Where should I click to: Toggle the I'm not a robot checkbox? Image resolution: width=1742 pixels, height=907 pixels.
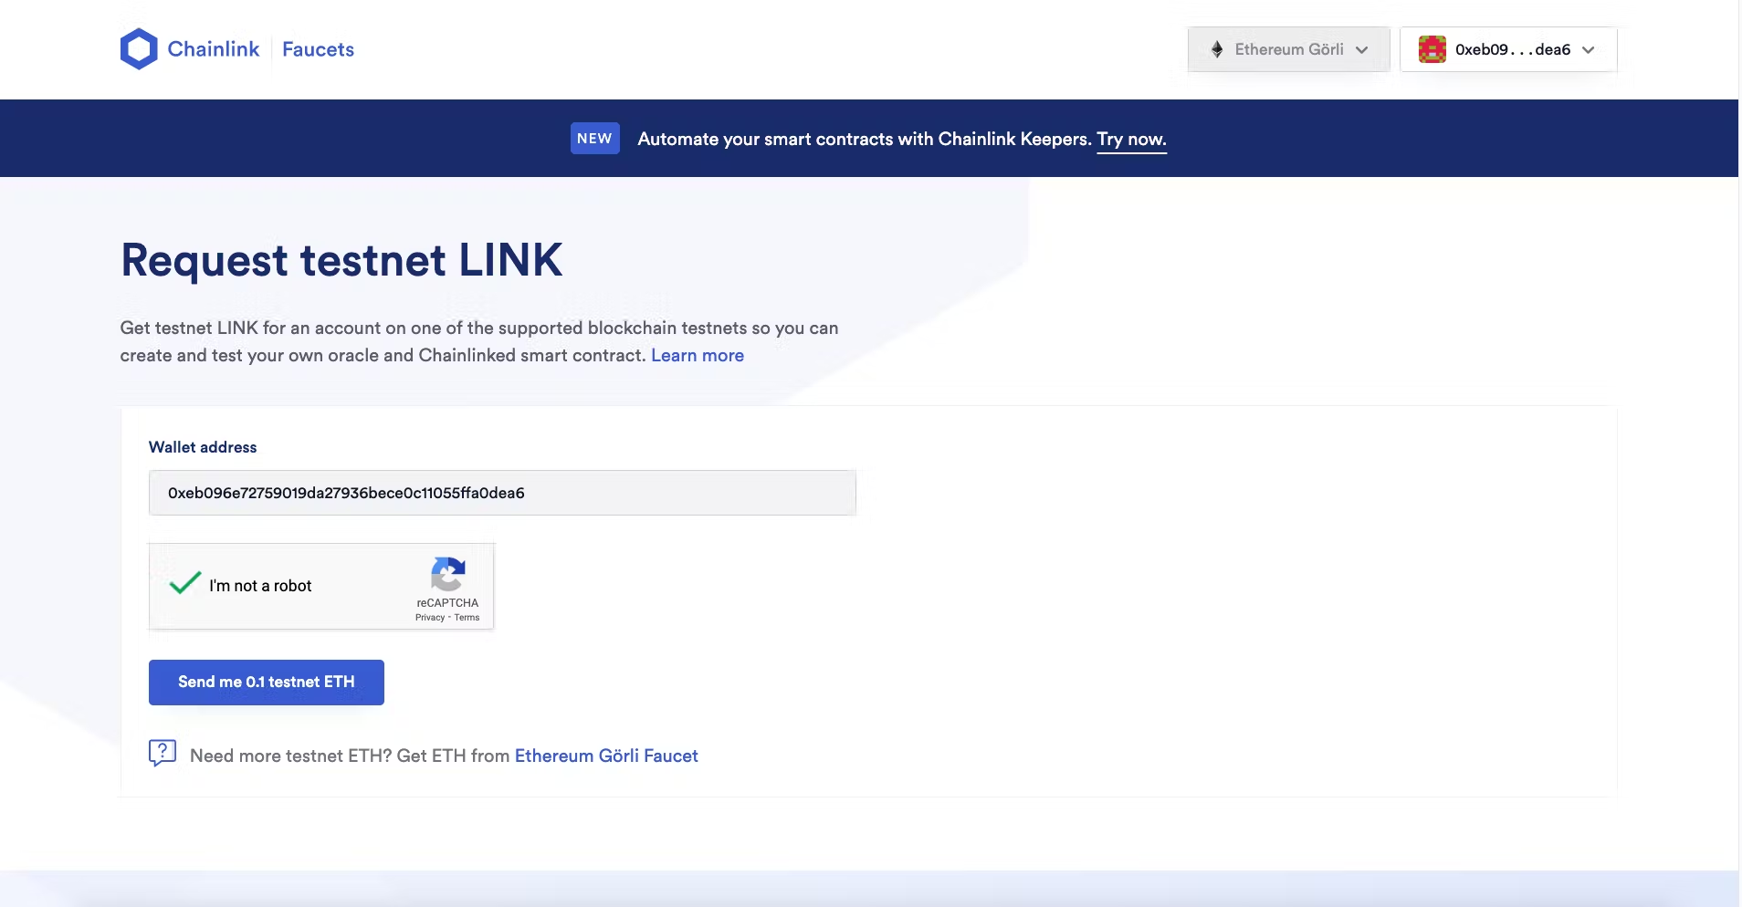(x=185, y=584)
